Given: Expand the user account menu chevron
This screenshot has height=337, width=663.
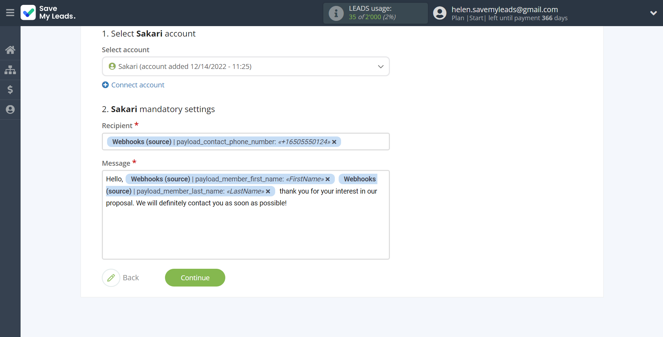Looking at the screenshot, I should (653, 13).
